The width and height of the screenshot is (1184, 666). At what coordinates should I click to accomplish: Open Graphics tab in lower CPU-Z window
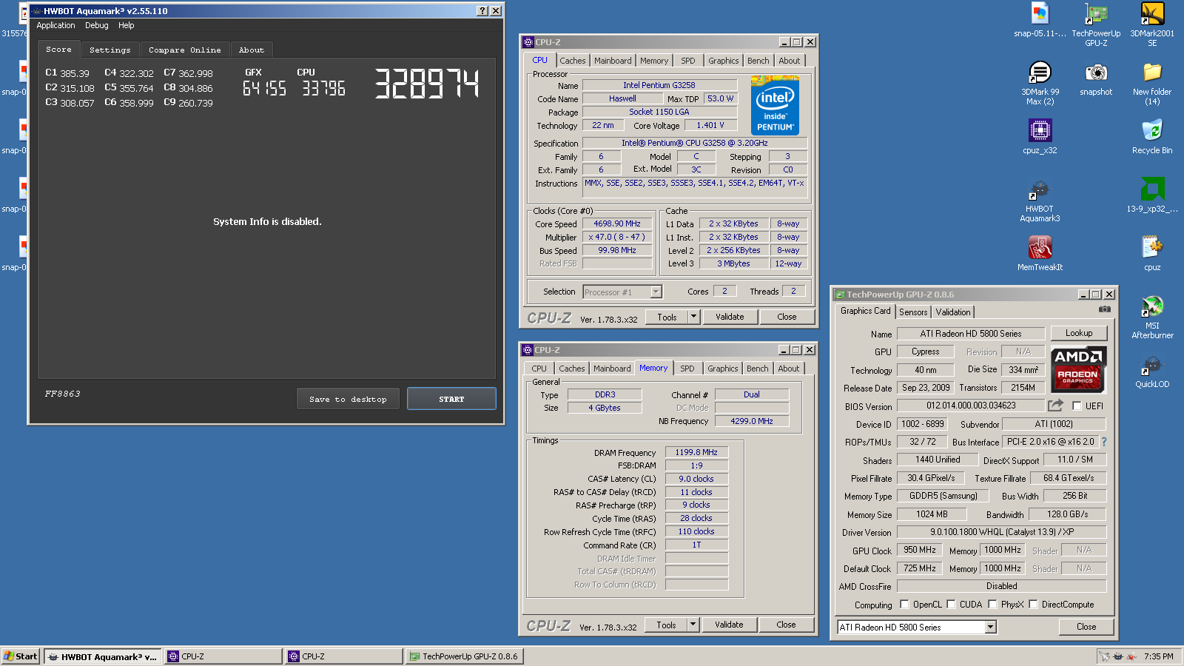722,369
